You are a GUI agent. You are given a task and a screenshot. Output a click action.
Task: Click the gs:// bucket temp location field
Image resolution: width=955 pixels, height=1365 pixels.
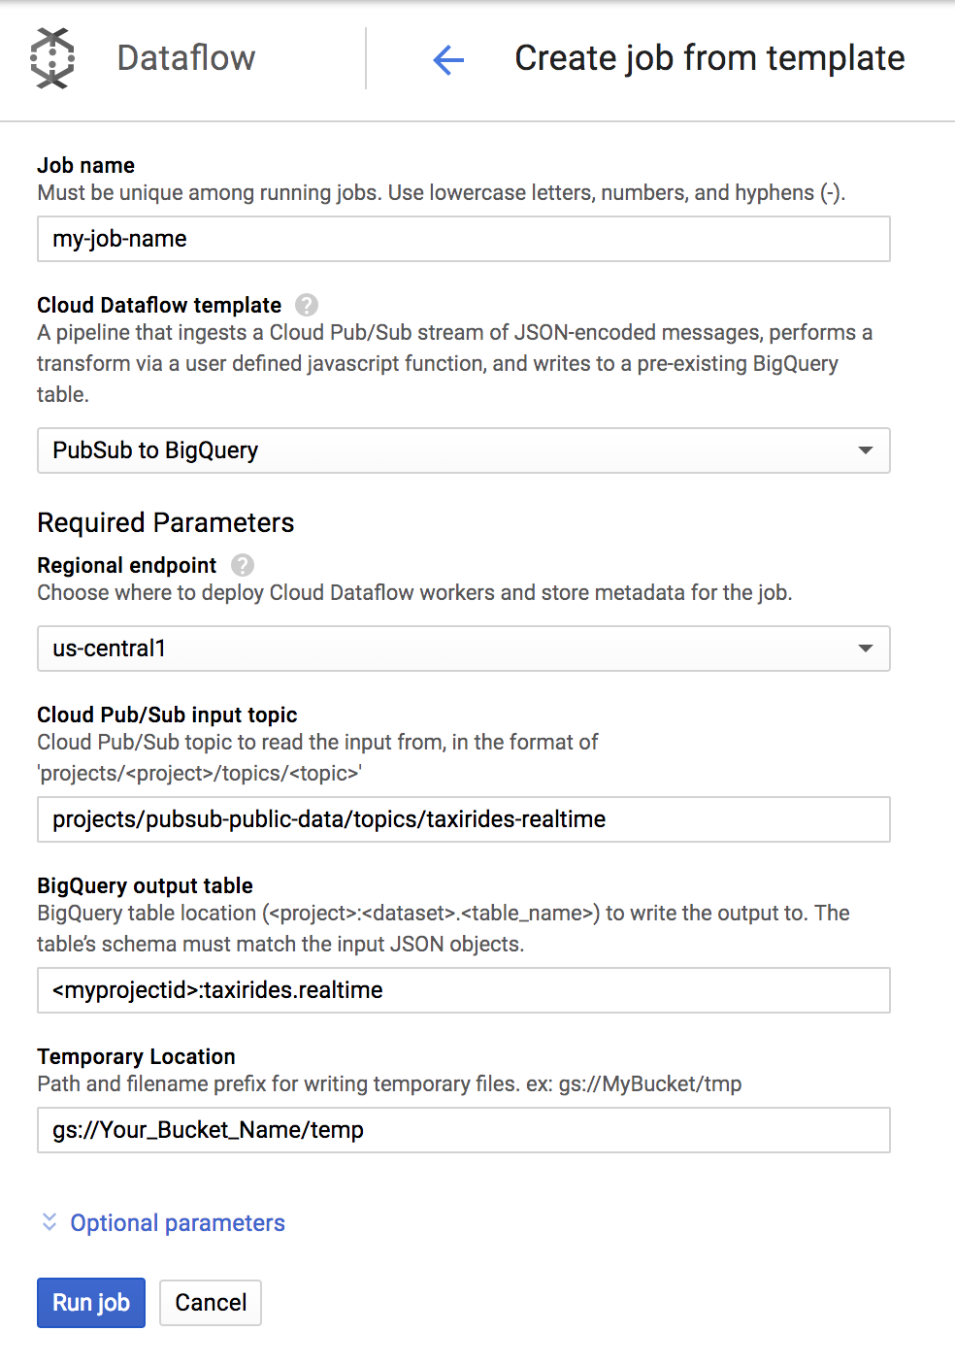[464, 1130]
